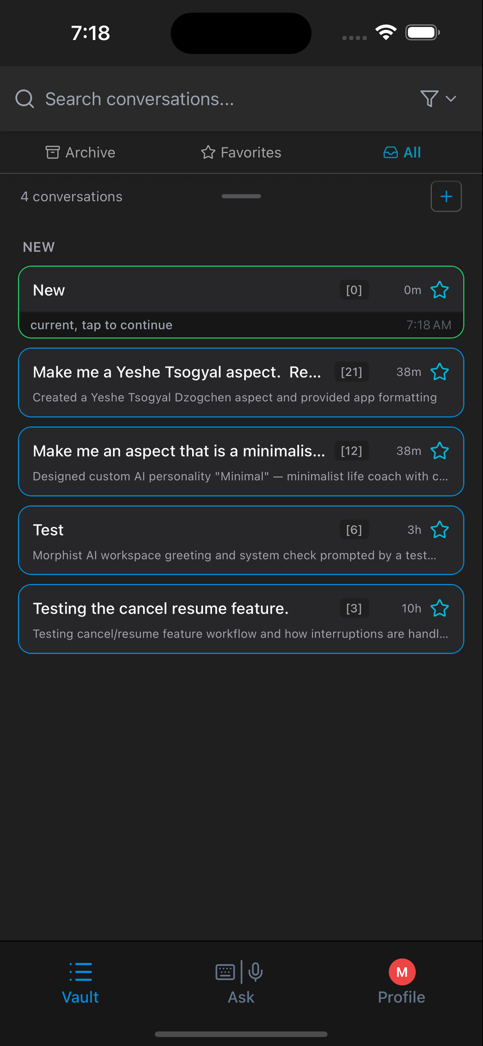Star the cancel resume feature conversation

(x=439, y=608)
